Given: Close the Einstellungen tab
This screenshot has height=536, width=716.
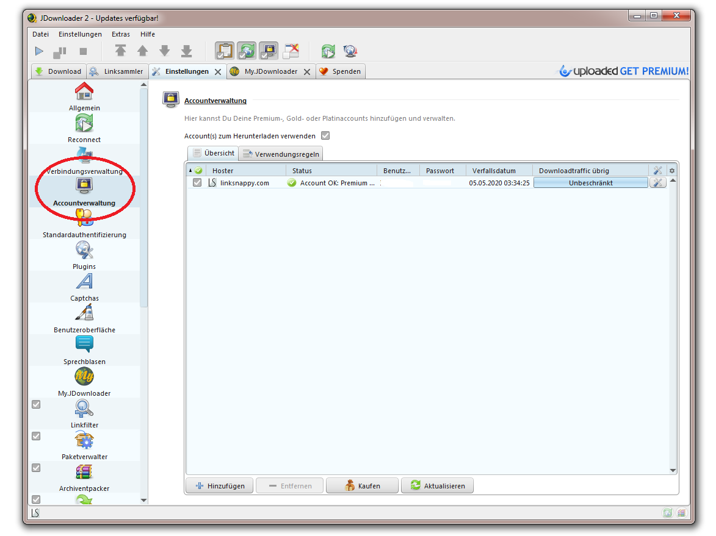Looking at the screenshot, I should [x=218, y=72].
